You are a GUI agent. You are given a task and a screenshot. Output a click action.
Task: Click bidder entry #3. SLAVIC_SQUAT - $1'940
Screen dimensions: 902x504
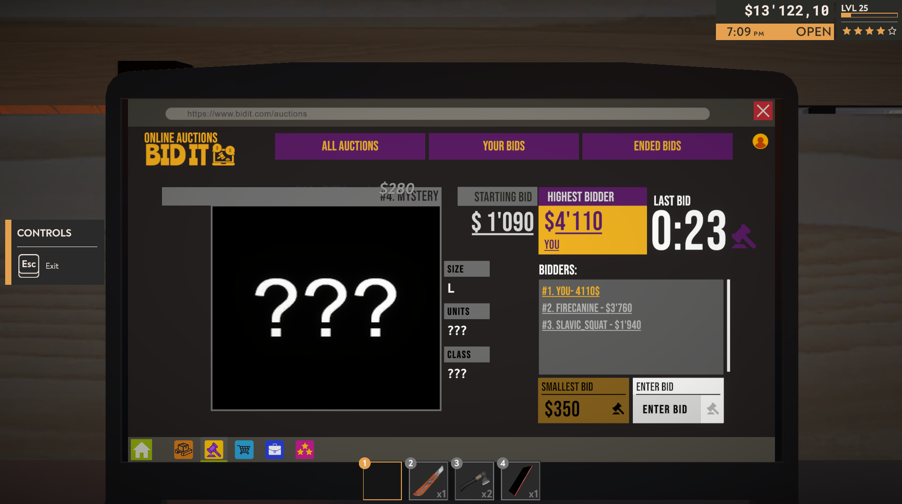click(591, 325)
